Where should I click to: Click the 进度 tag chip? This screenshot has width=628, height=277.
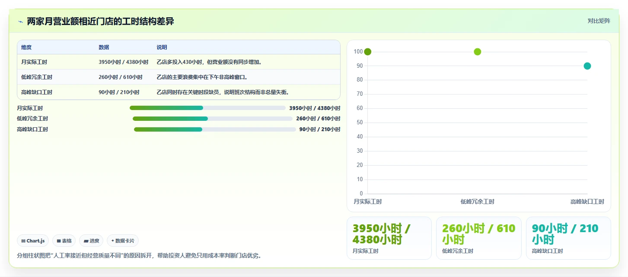tap(91, 241)
